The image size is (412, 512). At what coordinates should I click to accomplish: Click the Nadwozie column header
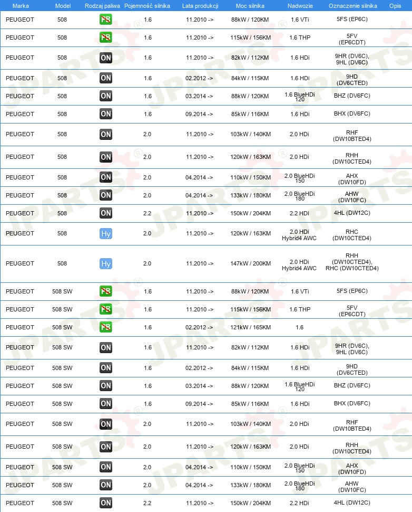click(300, 6)
